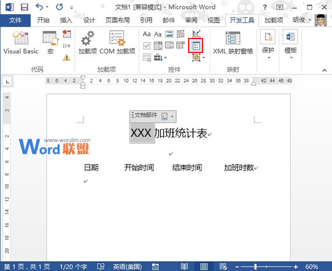Switch to the 审阅 tab
The height and width of the screenshot is (271, 332).
[x=191, y=20]
